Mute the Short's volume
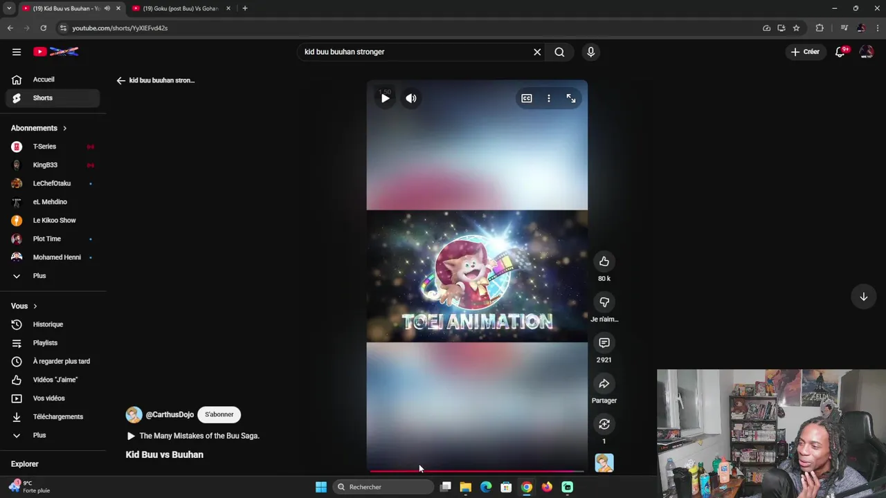The height and width of the screenshot is (498, 886). coord(411,98)
